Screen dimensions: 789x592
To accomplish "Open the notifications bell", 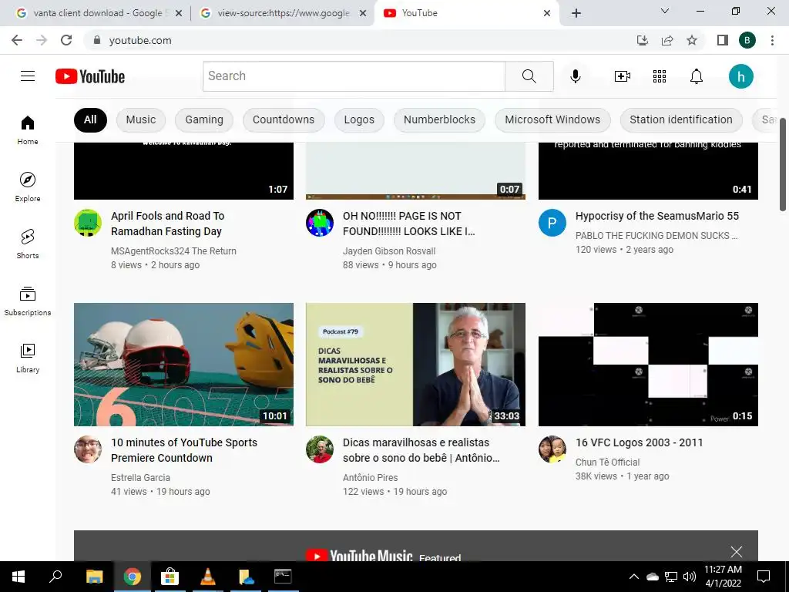I will pyautogui.click(x=696, y=76).
